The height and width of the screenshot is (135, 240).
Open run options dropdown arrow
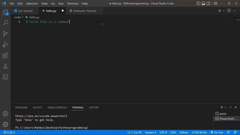pyautogui.click(x=223, y=11)
